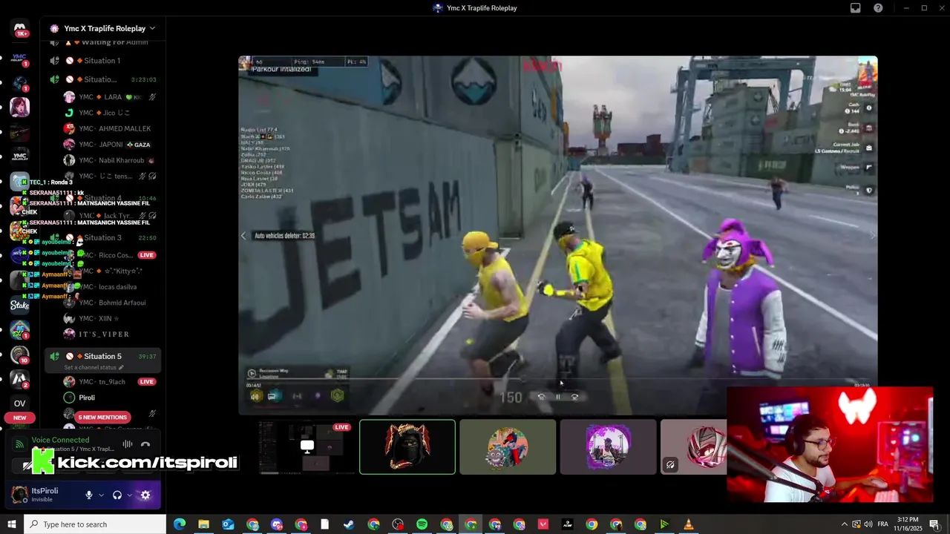This screenshot has width=950, height=534.
Task: Join the Situation 1 voice channel
Action: pos(102,61)
